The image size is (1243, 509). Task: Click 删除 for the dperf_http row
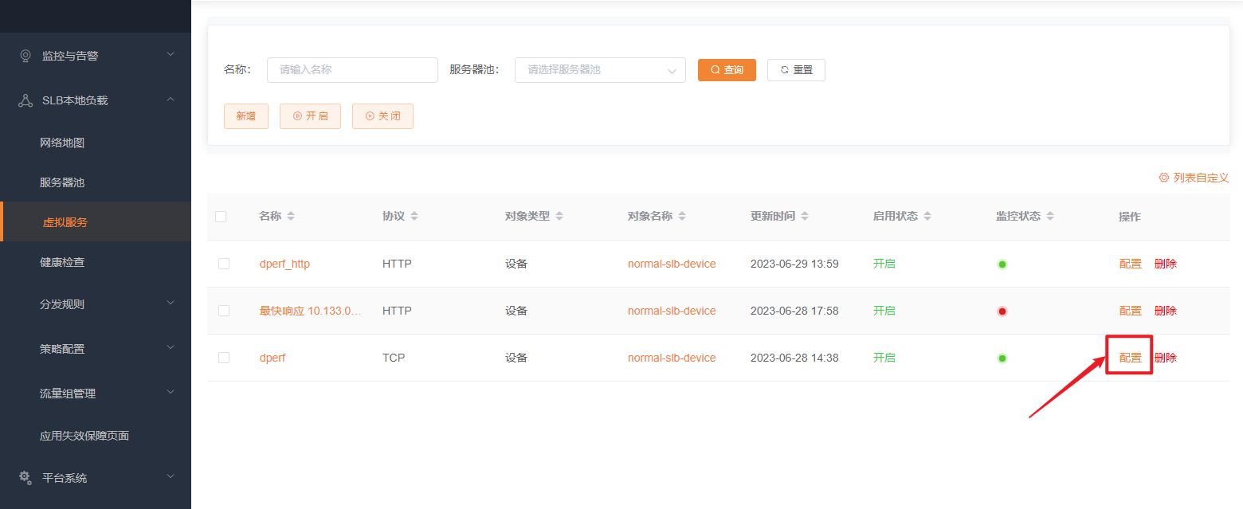pyautogui.click(x=1165, y=264)
